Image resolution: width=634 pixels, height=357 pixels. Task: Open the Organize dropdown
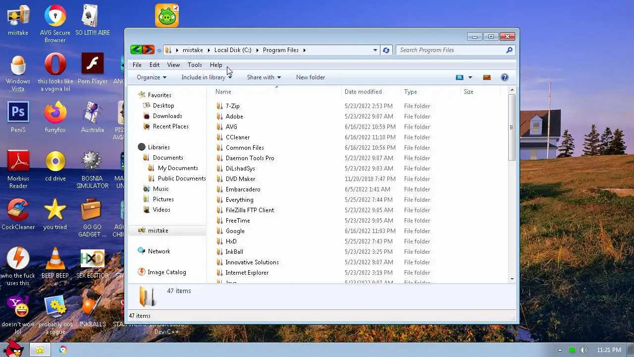152,77
